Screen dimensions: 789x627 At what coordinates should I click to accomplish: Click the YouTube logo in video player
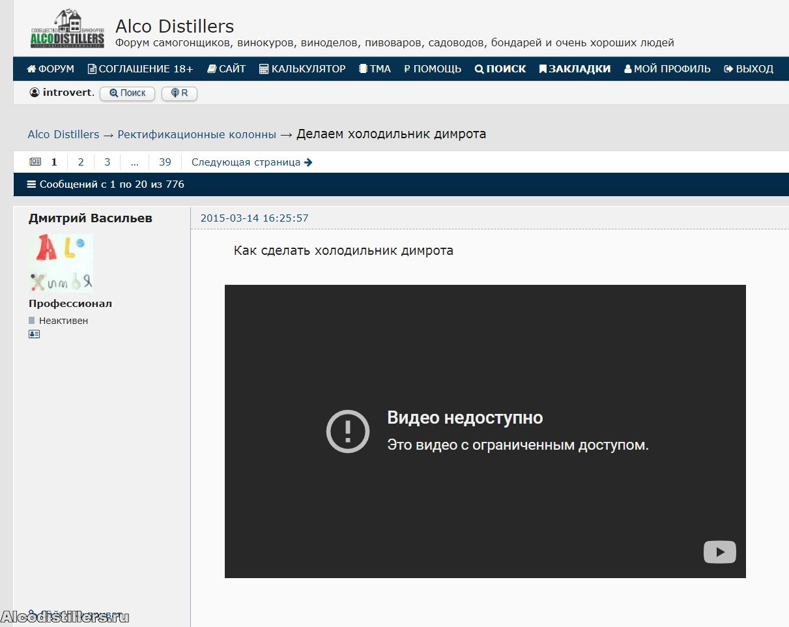coord(719,553)
